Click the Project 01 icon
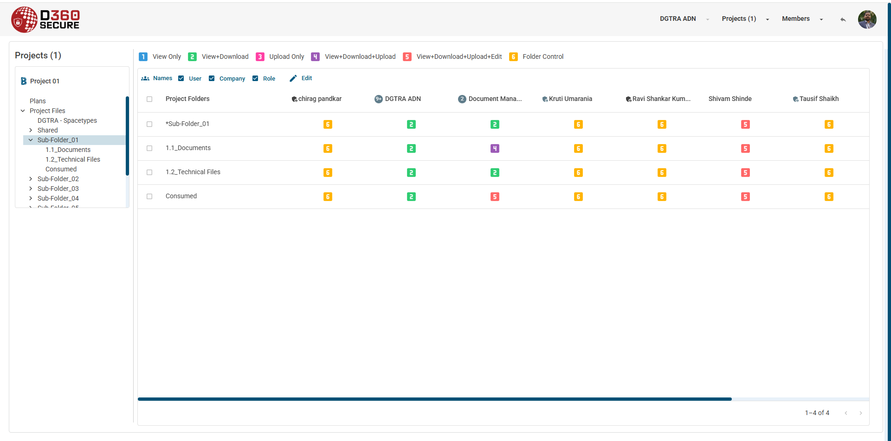 click(x=24, y=81)
